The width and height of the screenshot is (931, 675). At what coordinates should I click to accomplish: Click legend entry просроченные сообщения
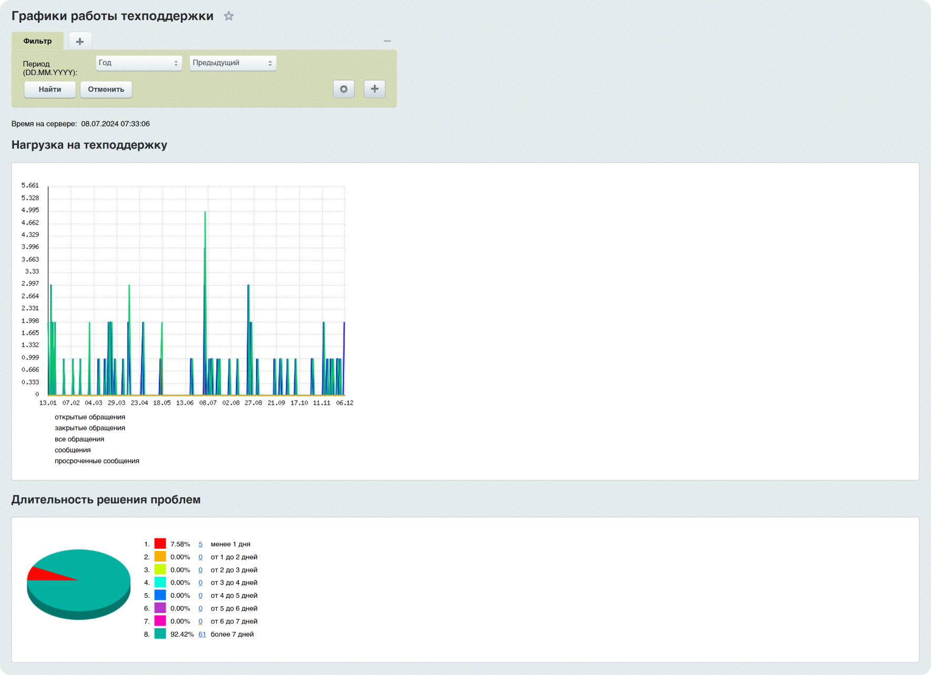tap(97, 461)
